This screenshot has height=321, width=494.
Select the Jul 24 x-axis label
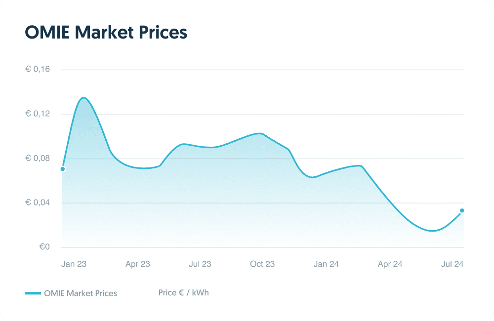452,264
